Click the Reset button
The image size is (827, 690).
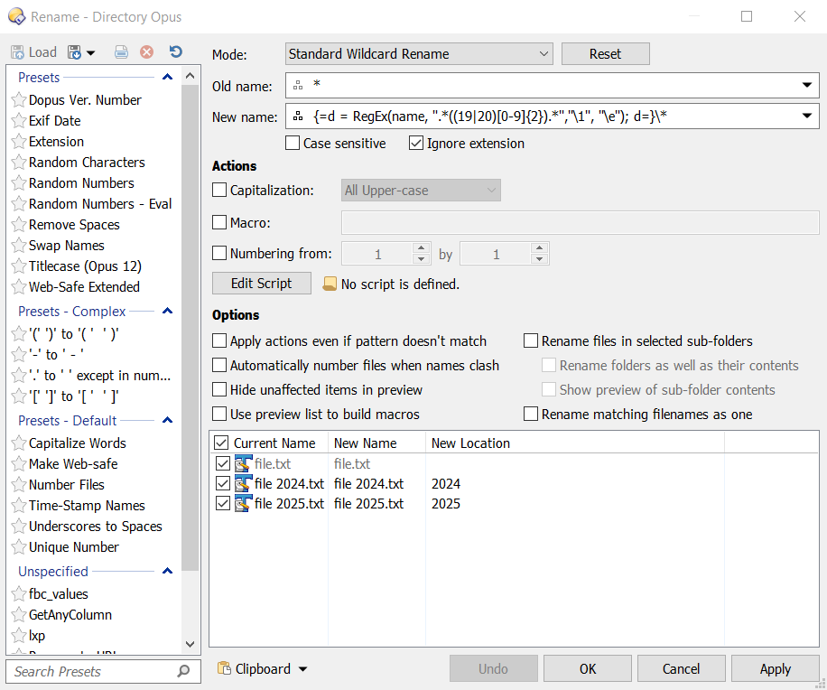point(606,54)
